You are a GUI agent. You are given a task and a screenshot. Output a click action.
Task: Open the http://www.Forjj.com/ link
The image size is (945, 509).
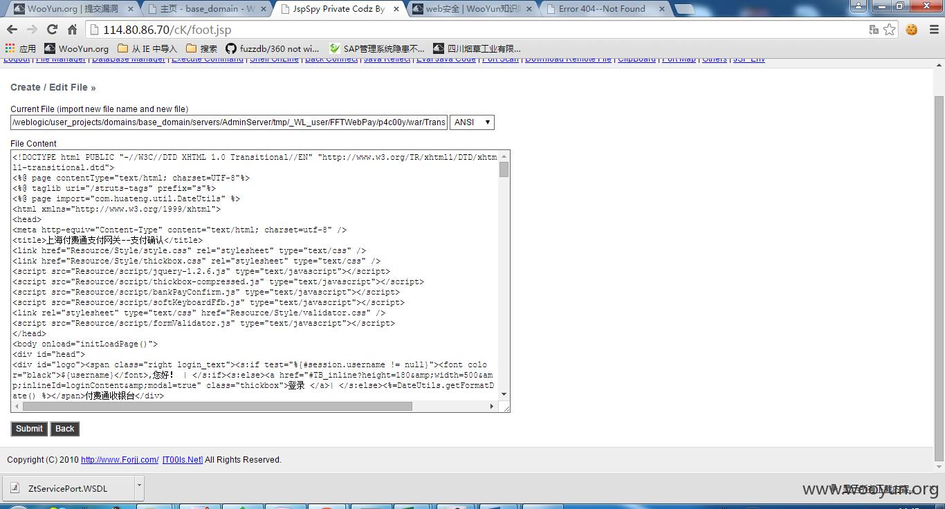120,460
